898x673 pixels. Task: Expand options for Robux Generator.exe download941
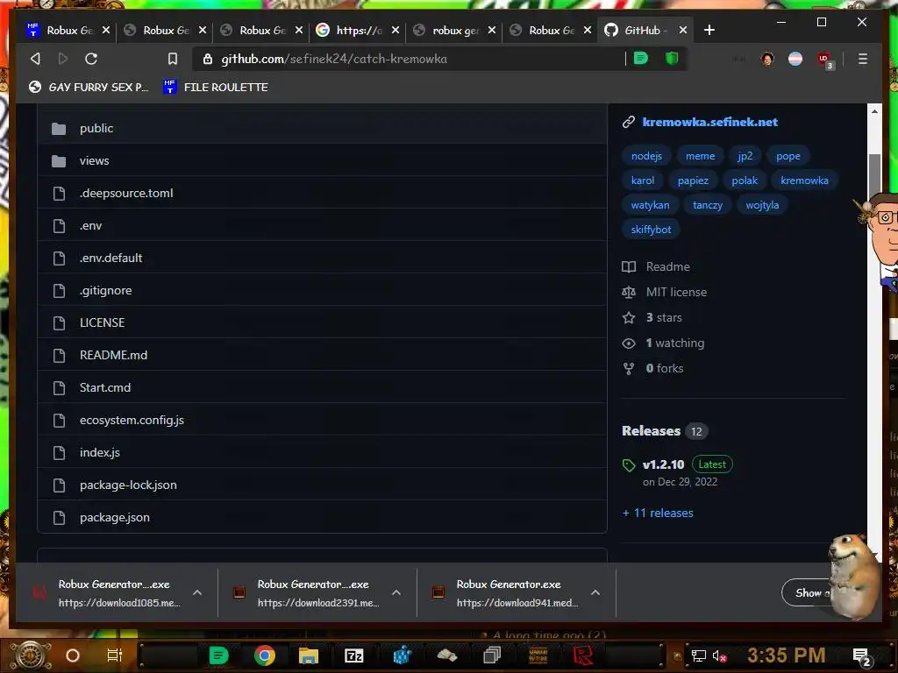click(x=595, y=593)
